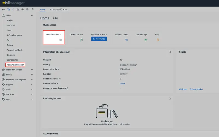
Task: Click the Submit a ticket link under Tickets
Action: click(196, 89)
